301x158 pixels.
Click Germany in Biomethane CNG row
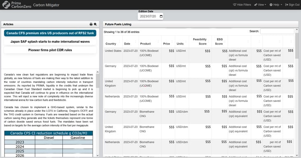(111, 111)
